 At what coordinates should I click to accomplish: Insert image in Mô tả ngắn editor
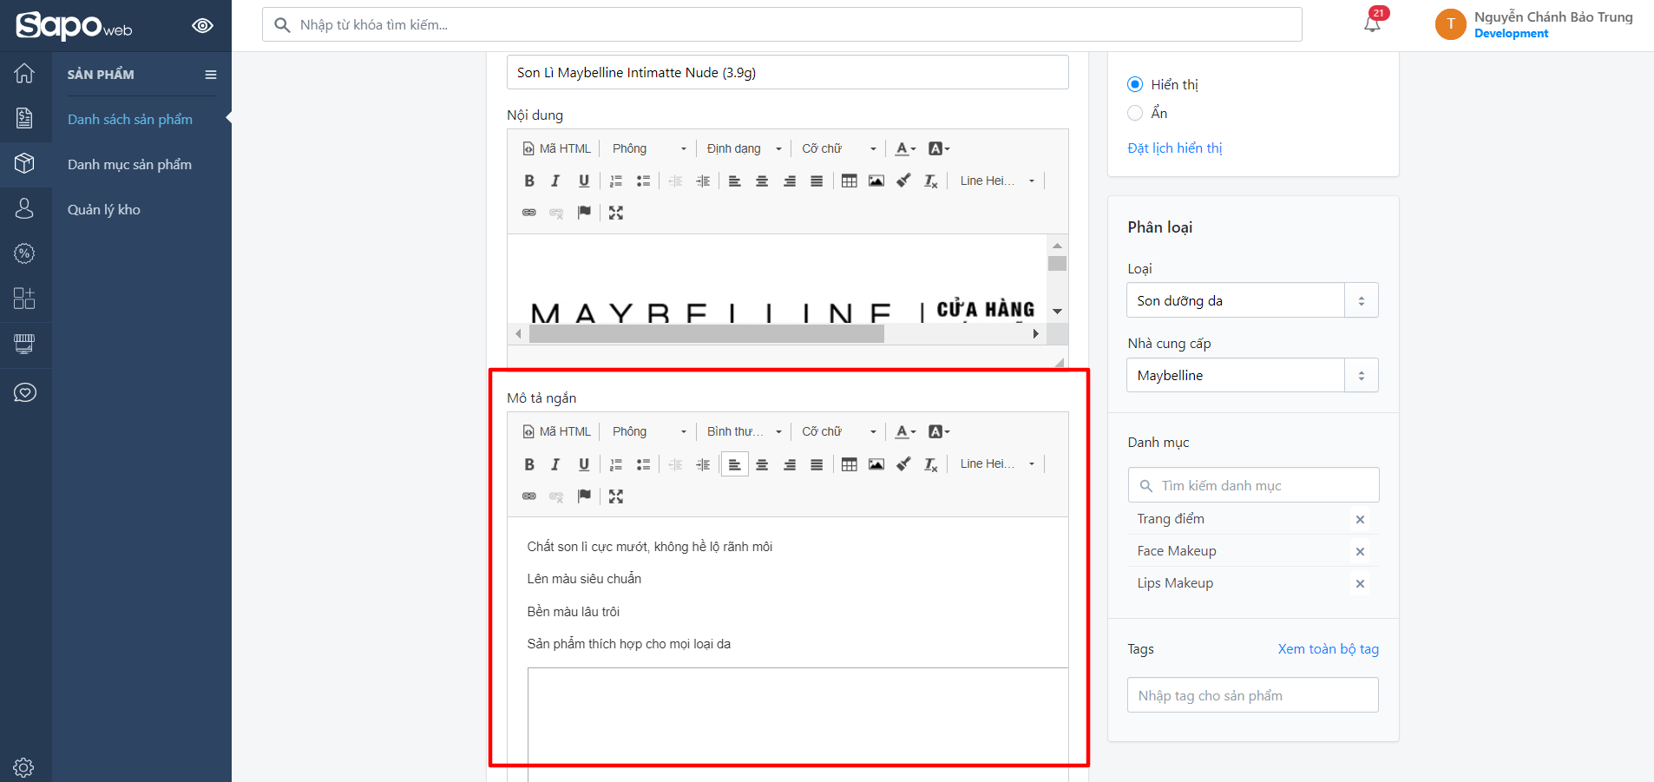point(876,464)
